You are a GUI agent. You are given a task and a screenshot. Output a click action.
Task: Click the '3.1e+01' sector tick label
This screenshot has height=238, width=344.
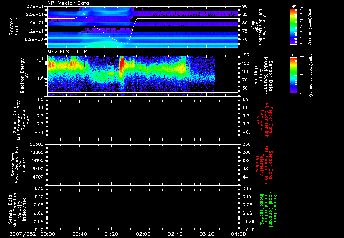35,6
